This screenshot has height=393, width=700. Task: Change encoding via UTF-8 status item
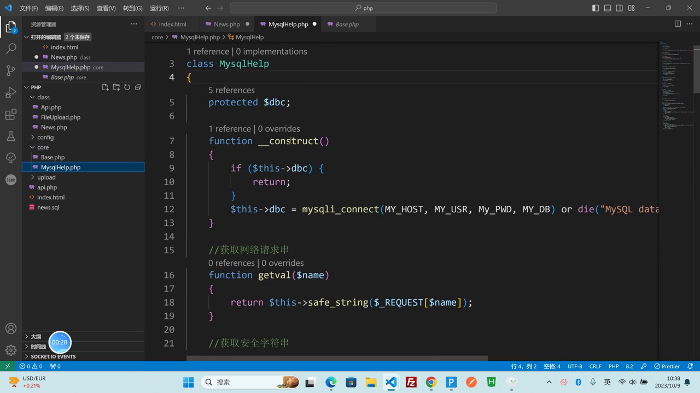coord(575,366)
